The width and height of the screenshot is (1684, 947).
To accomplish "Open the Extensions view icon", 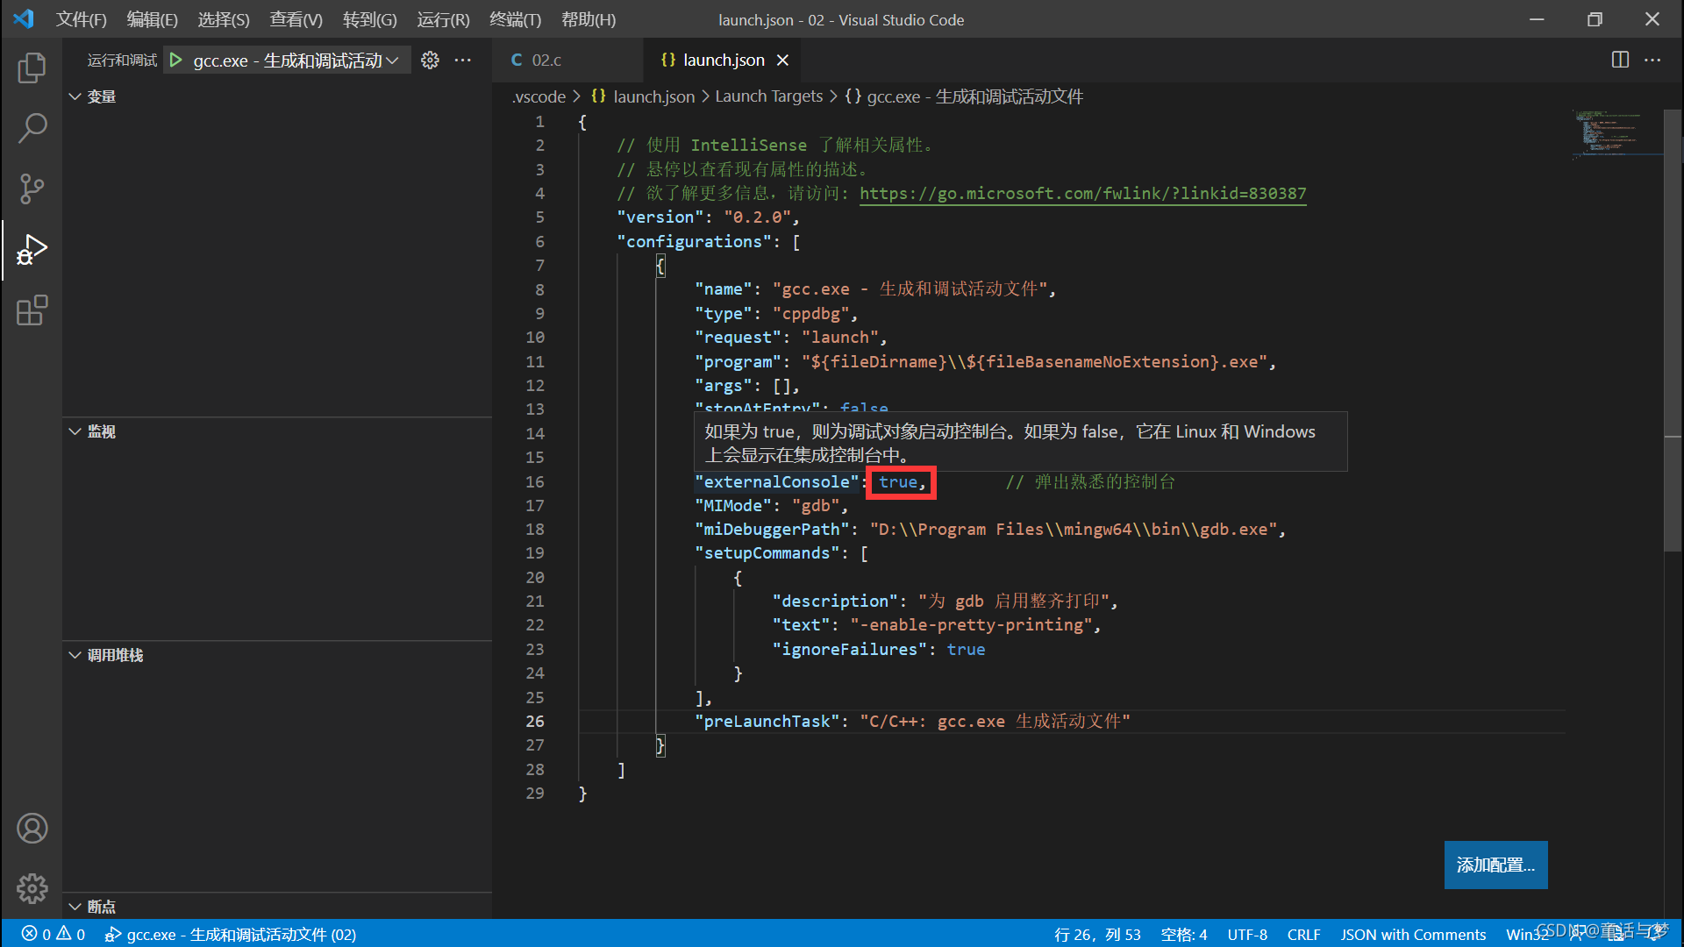I will [32, 310].
